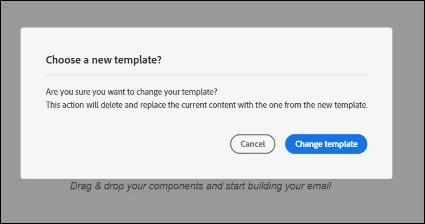
Task: Click the divider line under the heading
Action: click(207, 74)
